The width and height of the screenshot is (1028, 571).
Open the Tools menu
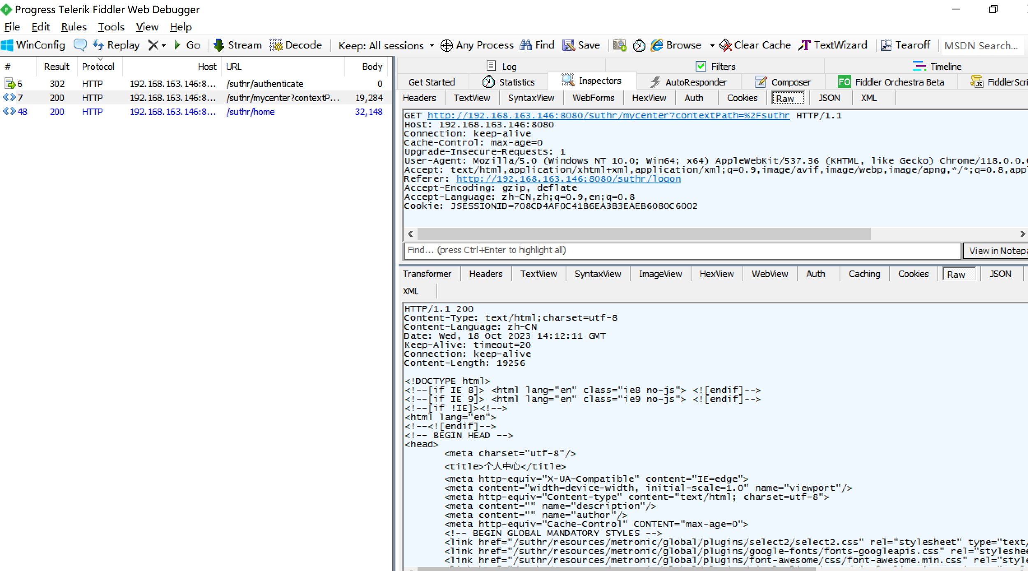tap(111, 27)
